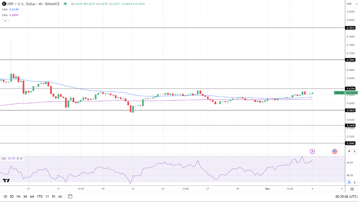Select the 5D time range
359x202 pixels.
pyautogui.click(x=12, y=197)
